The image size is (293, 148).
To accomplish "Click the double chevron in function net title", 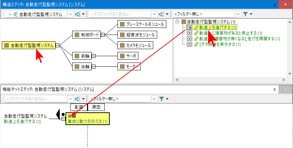I will pos(275,90).
